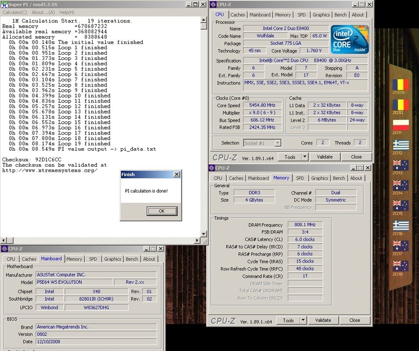This screenshot has height=351, width=419.
Task: Confirm PI calculation done with OK
Action: point(162,211)
